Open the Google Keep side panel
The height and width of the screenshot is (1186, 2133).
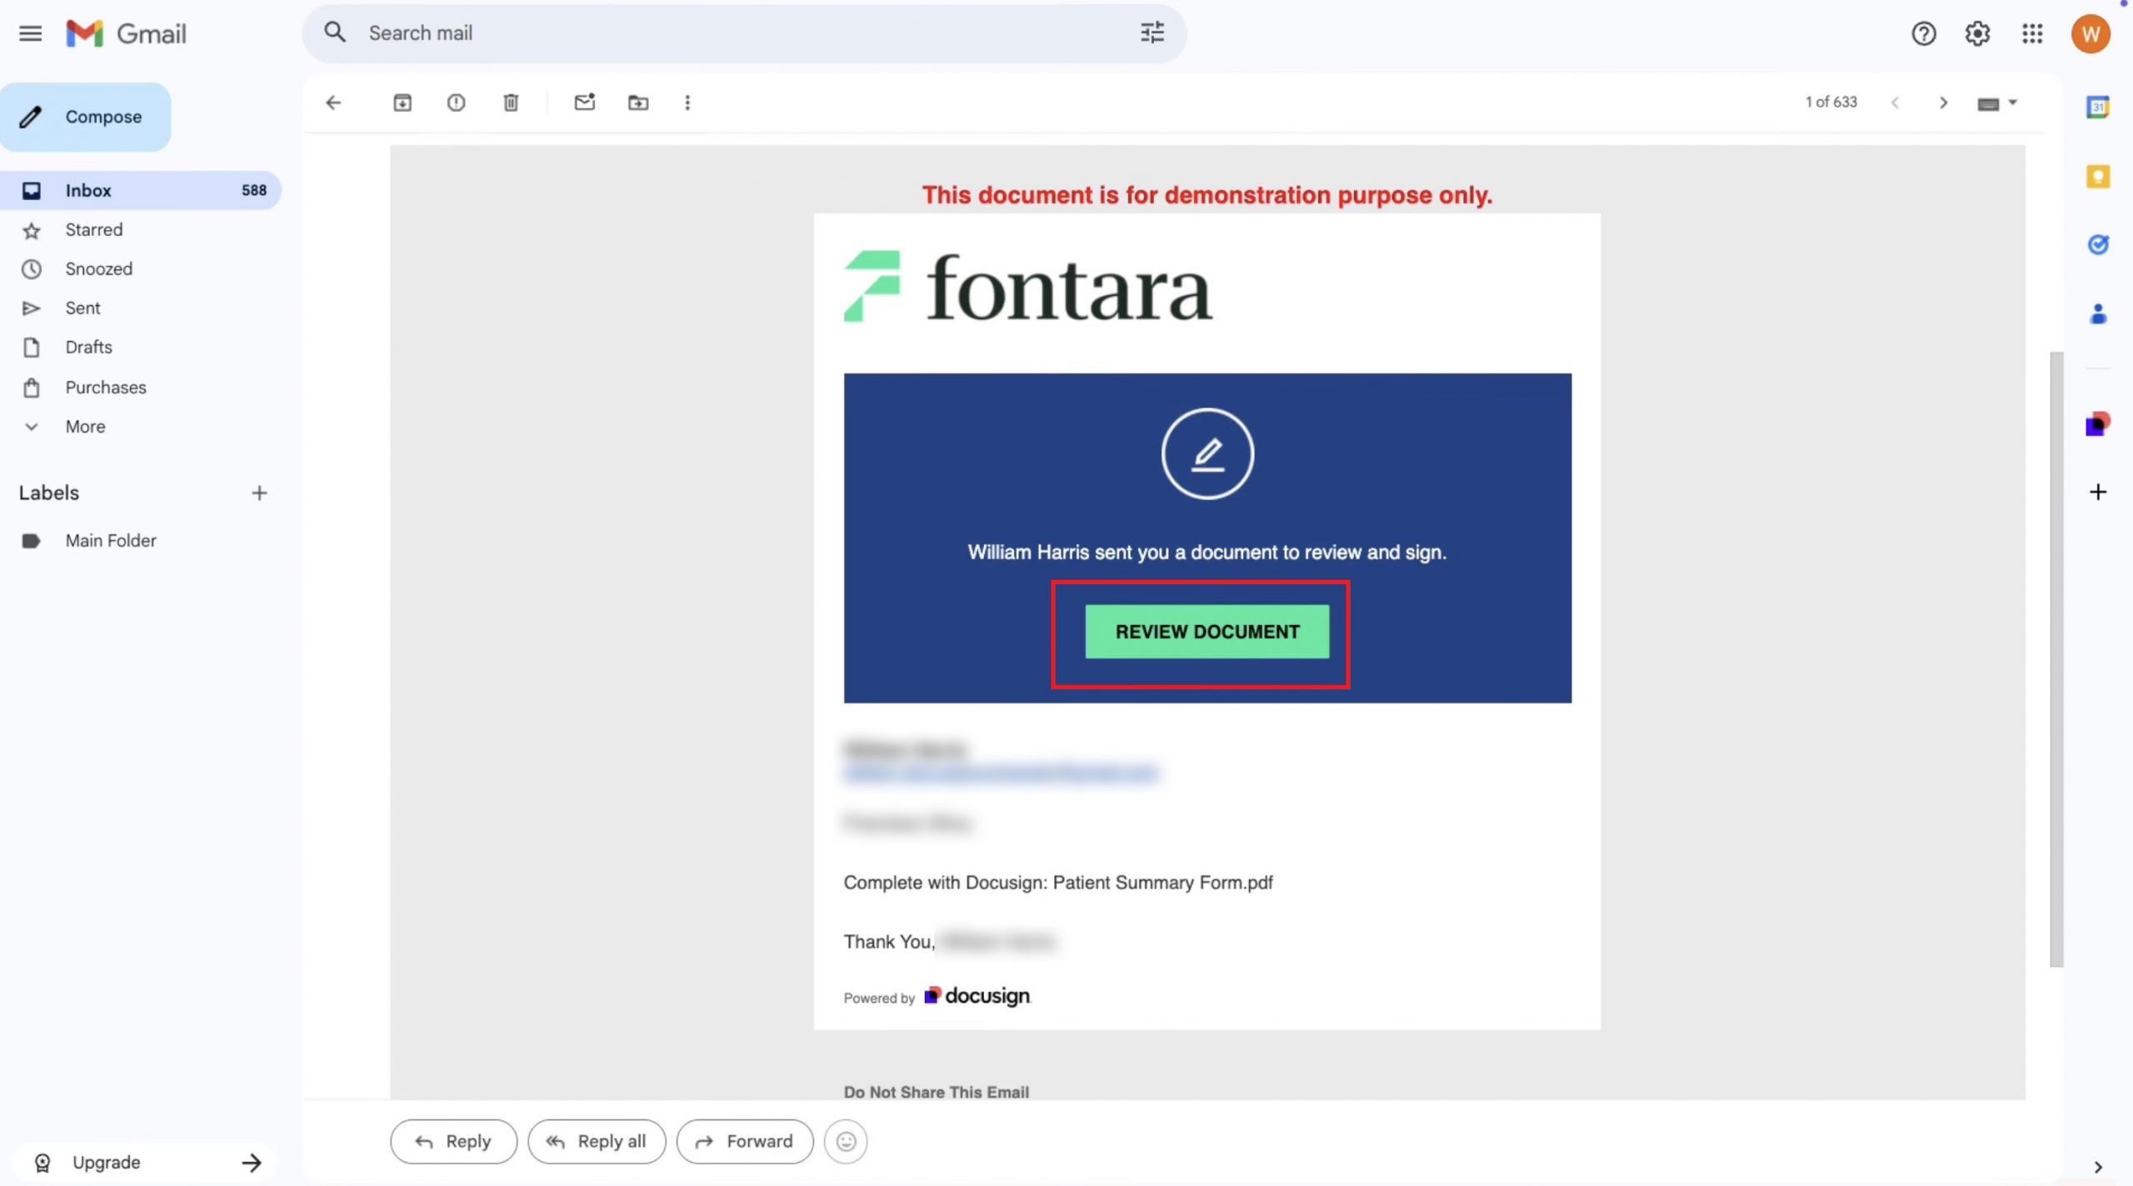pos(2098,177)
